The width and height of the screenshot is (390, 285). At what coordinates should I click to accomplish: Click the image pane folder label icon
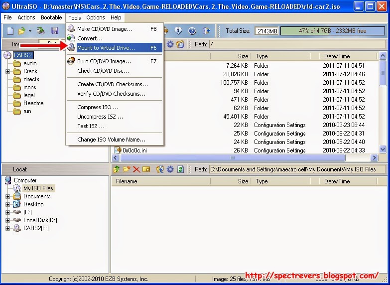(180, 44)
